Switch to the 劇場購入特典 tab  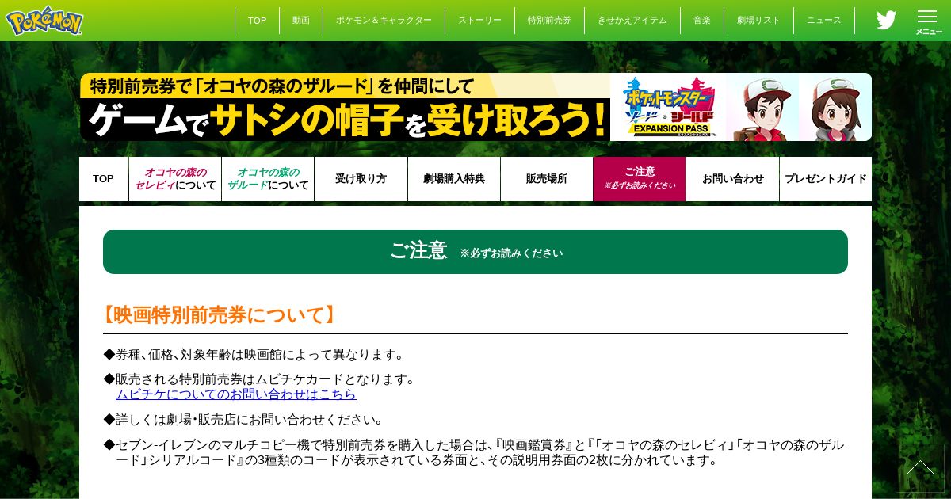[454, 179]
